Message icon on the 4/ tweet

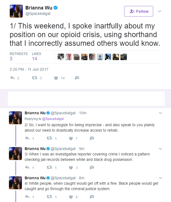92,197
